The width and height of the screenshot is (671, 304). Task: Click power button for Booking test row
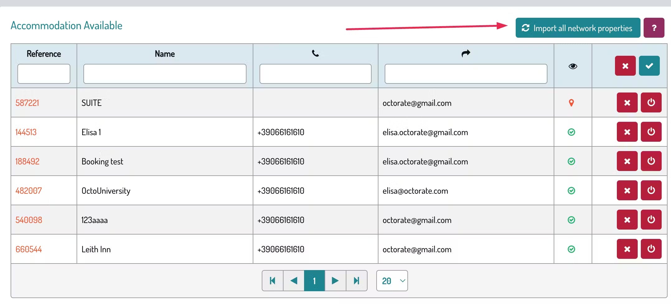pyautogui.click(x=651, y=161)
